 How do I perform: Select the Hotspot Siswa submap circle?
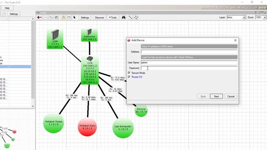53,123
